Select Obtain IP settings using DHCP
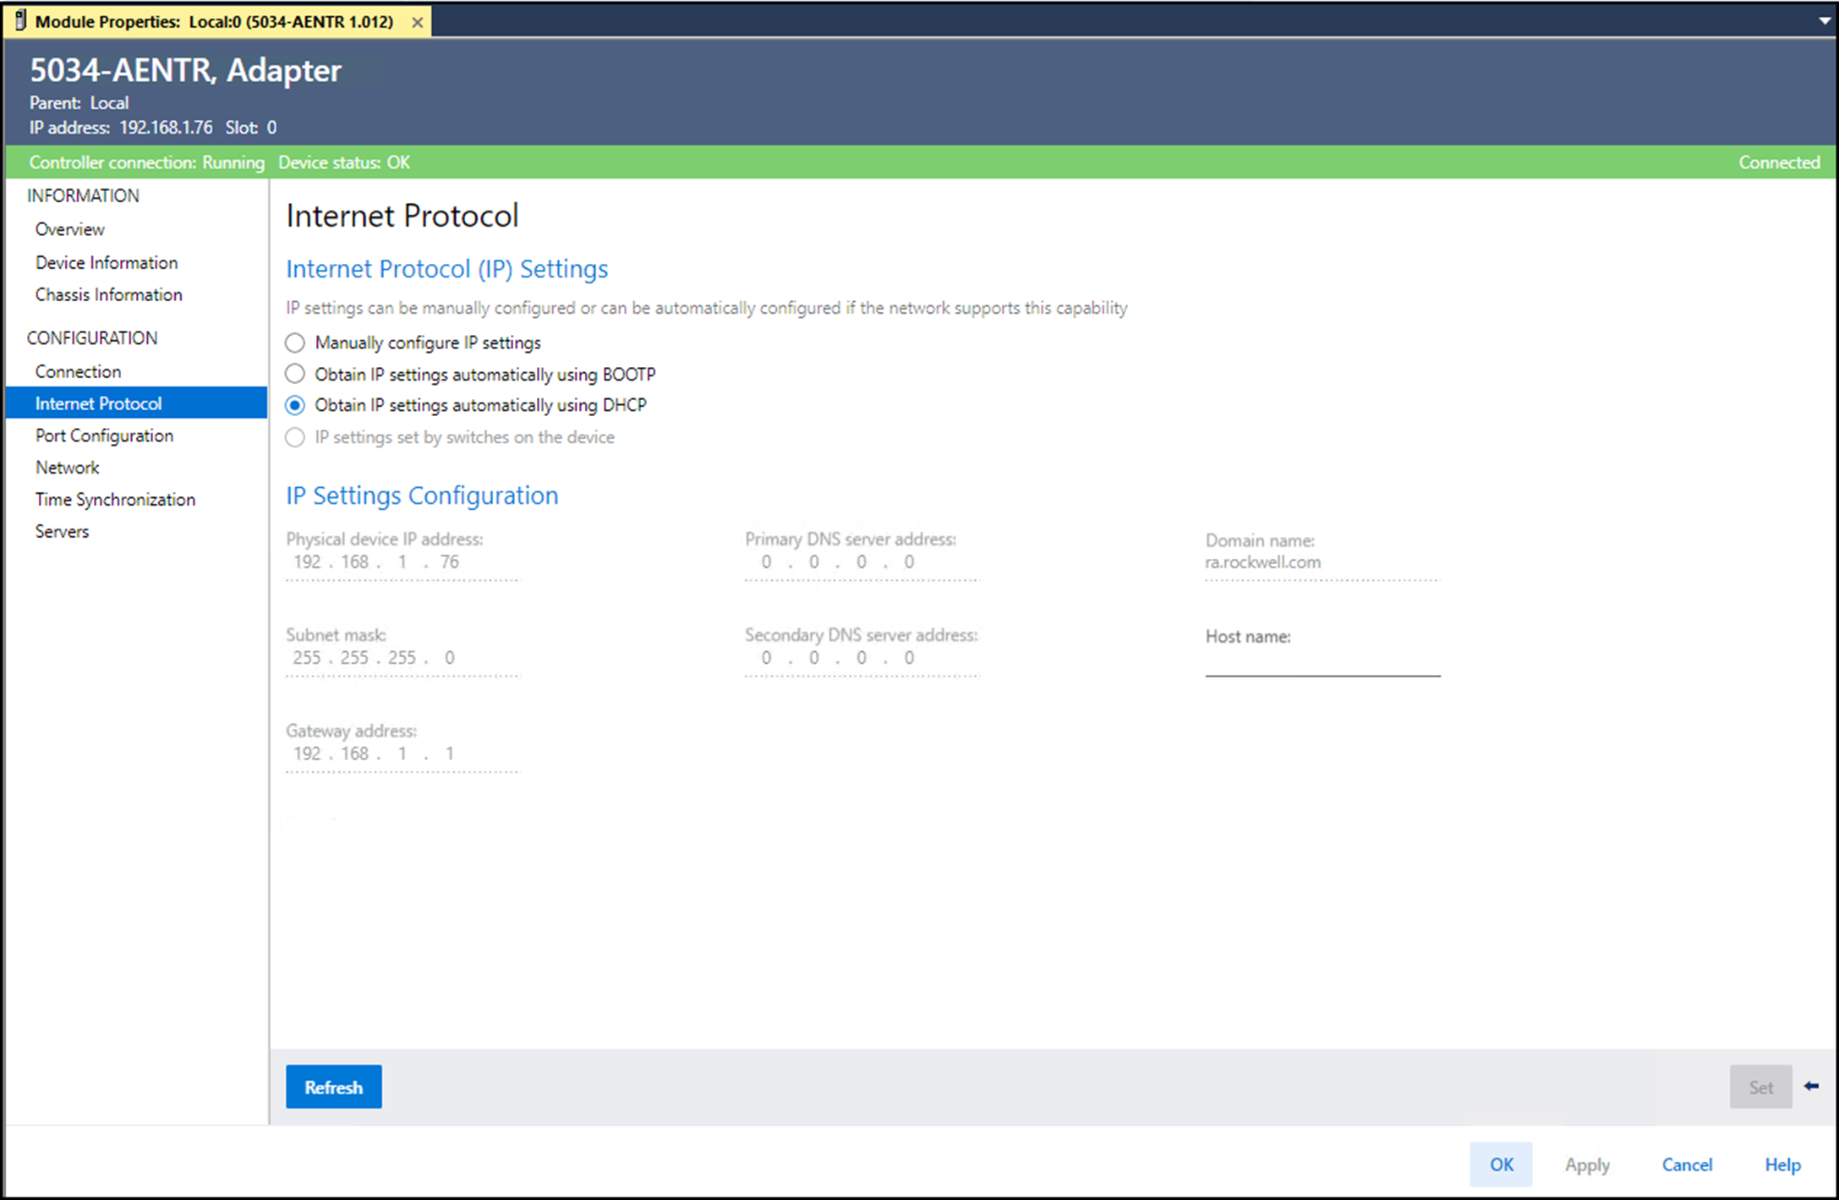Image resolution: width=1839 pixels, height=1200 pixels. coord(295,406)
